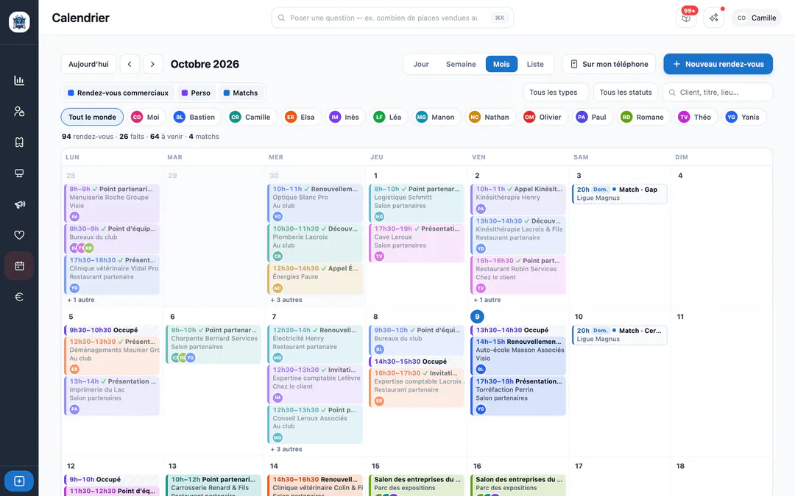
Task: Open the euro finance icon in sidebar
Action: point(19,297)
